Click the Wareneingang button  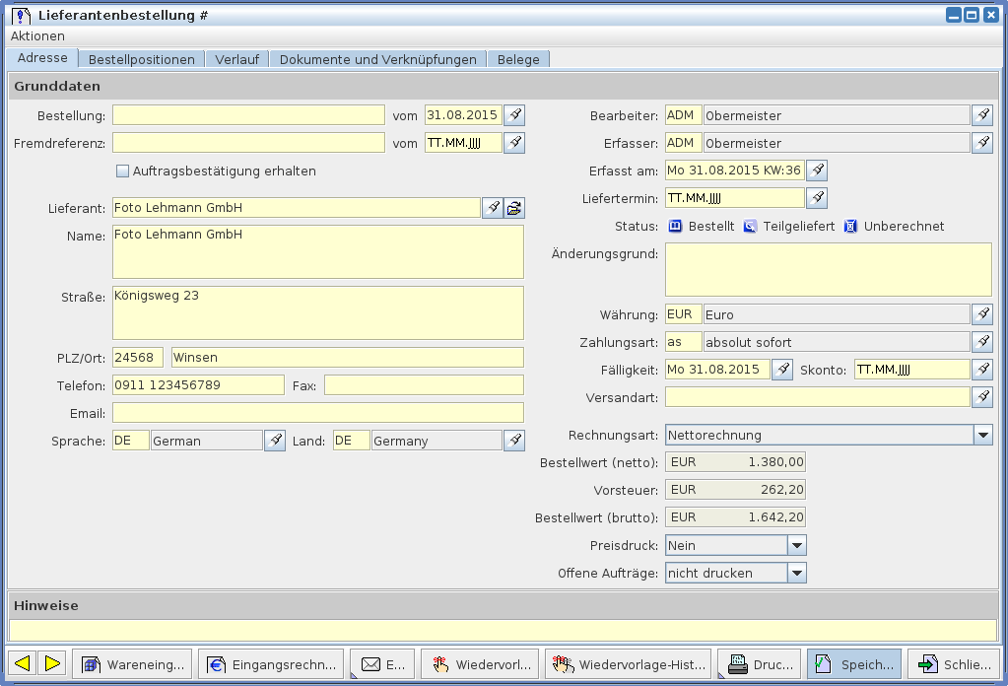point(132,664)
